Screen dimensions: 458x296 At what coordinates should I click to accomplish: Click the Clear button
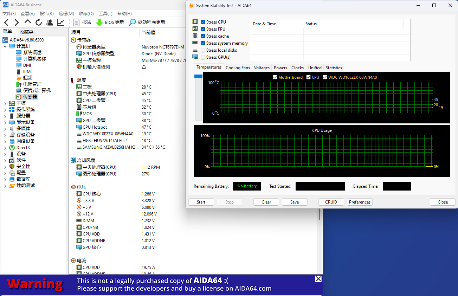[x=266, y=202]
